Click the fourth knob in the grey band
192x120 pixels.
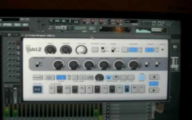[104, 65]
